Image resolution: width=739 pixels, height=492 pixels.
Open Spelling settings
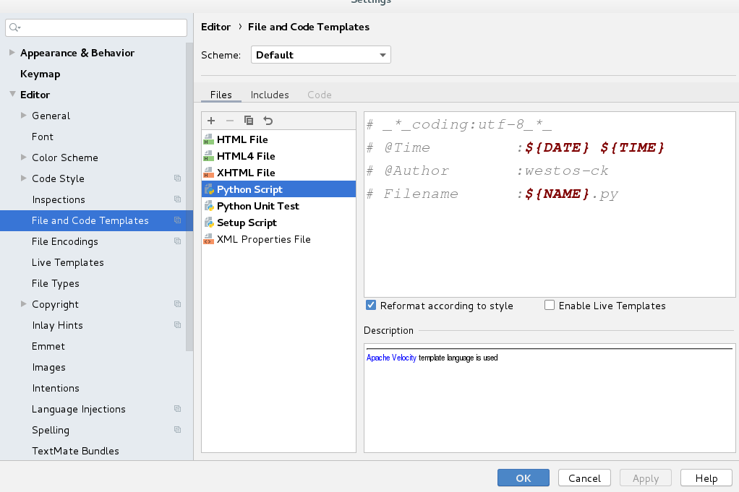click(x=51, y=431)
